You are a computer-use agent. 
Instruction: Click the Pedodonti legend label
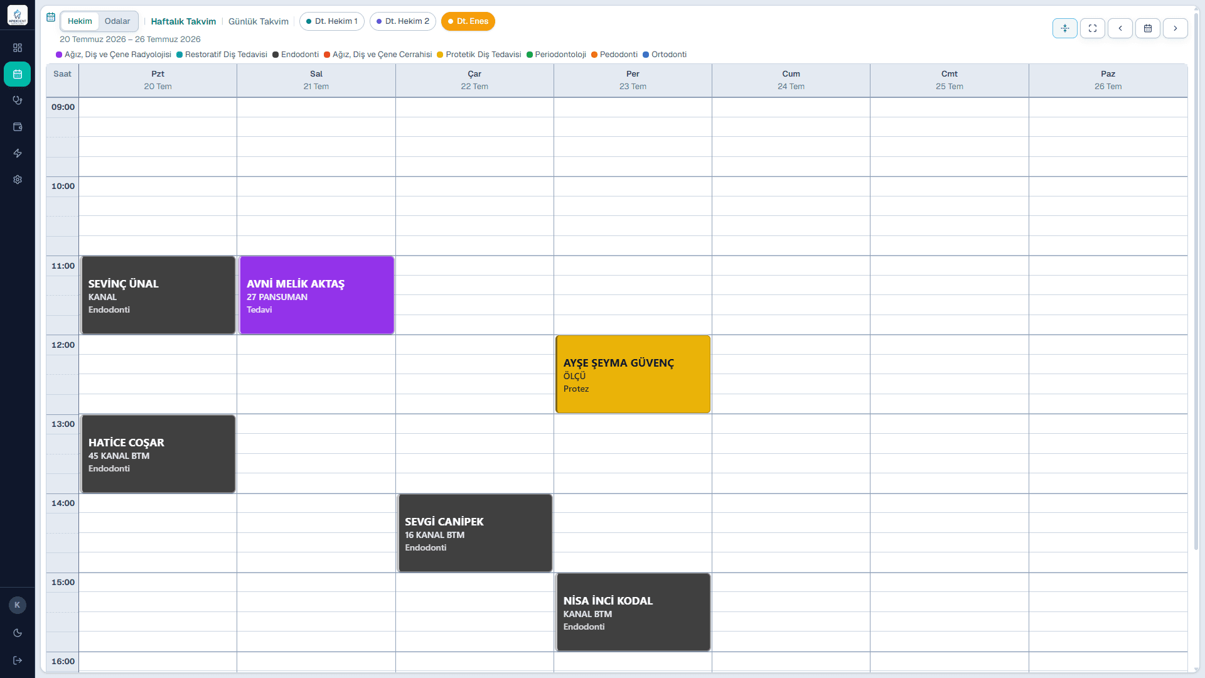619,55
